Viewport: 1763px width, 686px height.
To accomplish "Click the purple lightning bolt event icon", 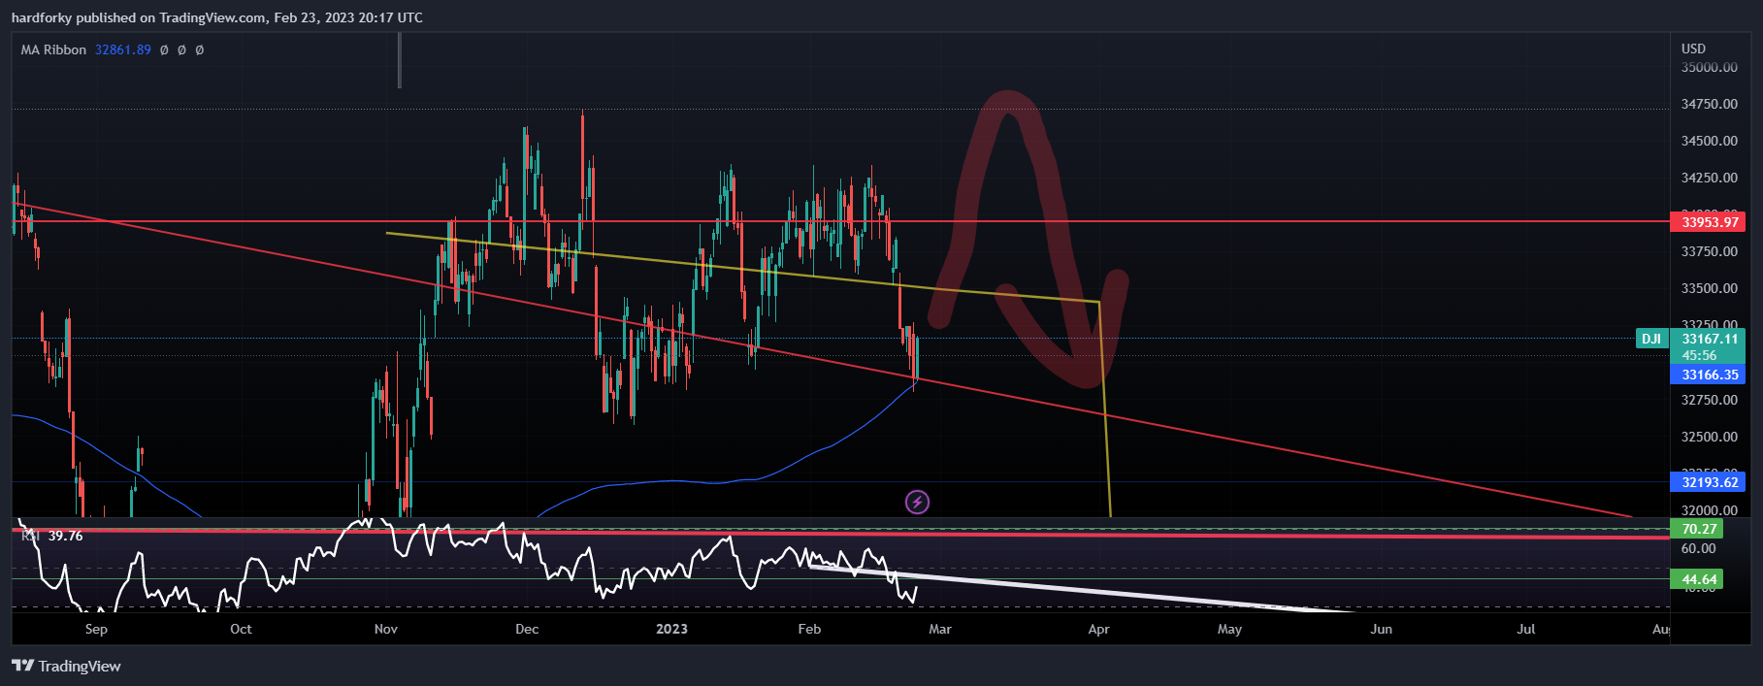I will pyautogui.click(x=917, y=502).
